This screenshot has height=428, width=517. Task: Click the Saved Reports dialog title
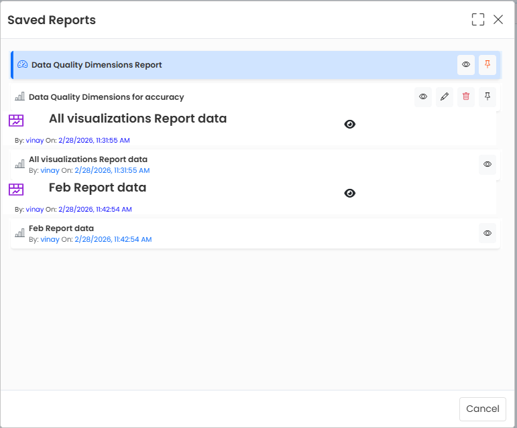pos(52,20)
